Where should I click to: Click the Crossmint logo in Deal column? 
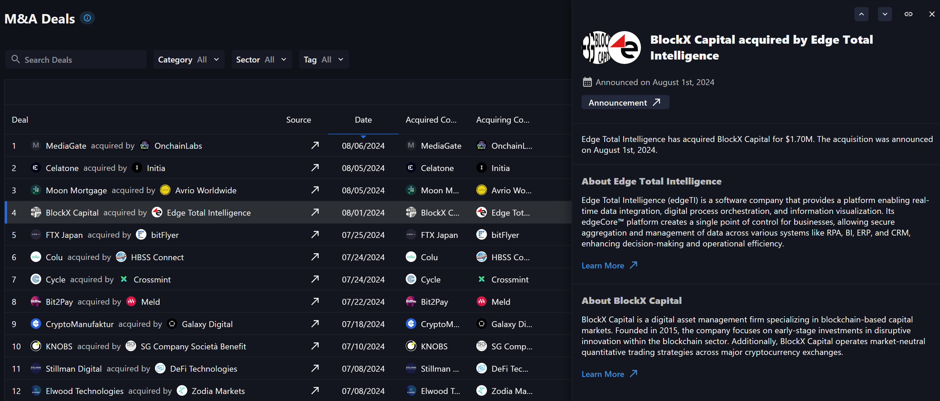[x=124, y=279]
